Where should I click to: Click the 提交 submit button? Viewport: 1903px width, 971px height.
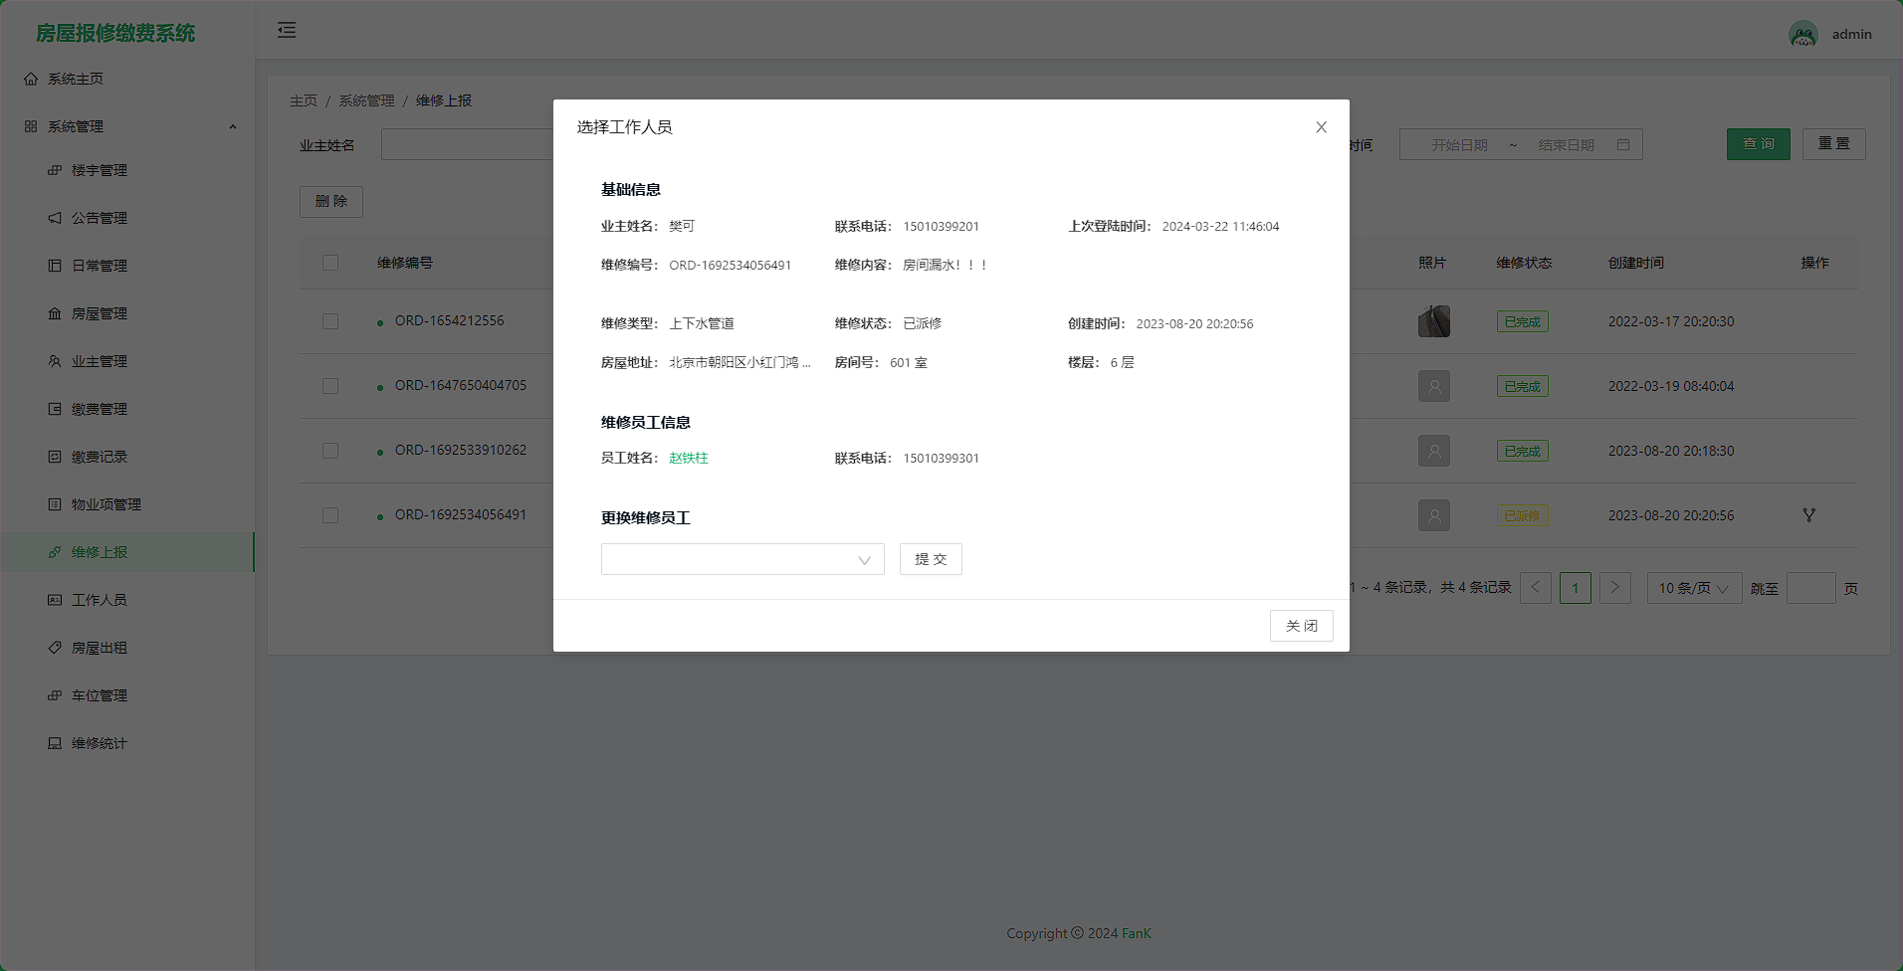pyautogui.click(x=931, y=559)
